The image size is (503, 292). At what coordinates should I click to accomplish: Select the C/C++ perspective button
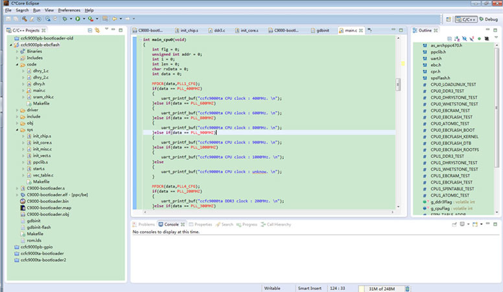465,19
